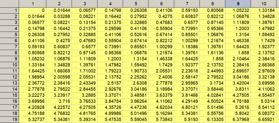Select row header 1

(10, 11)
